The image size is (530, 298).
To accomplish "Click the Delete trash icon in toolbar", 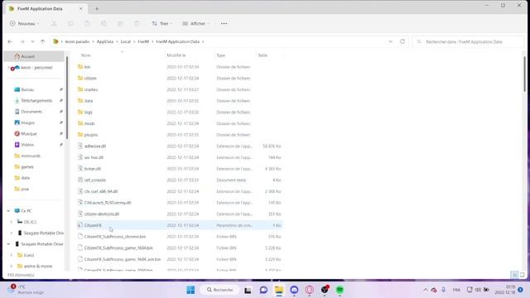I will pos(137,24).
